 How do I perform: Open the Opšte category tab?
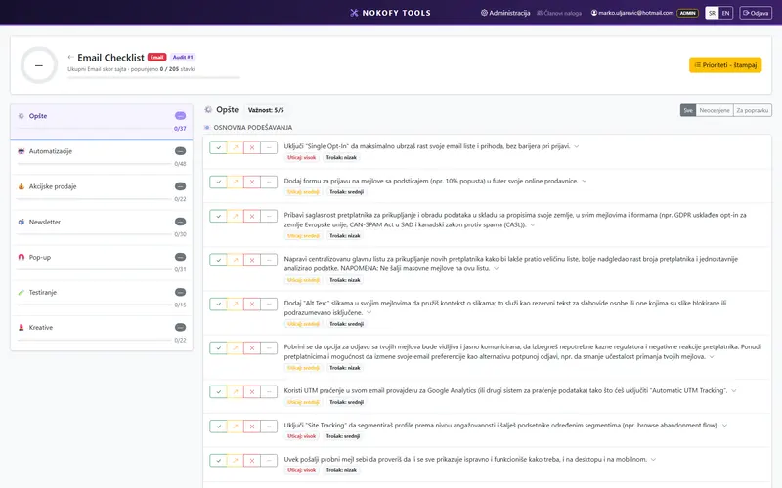point(102,121)
